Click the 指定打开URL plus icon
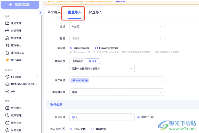This screenshot has width=199, height=133. click(x=138, y=117)
